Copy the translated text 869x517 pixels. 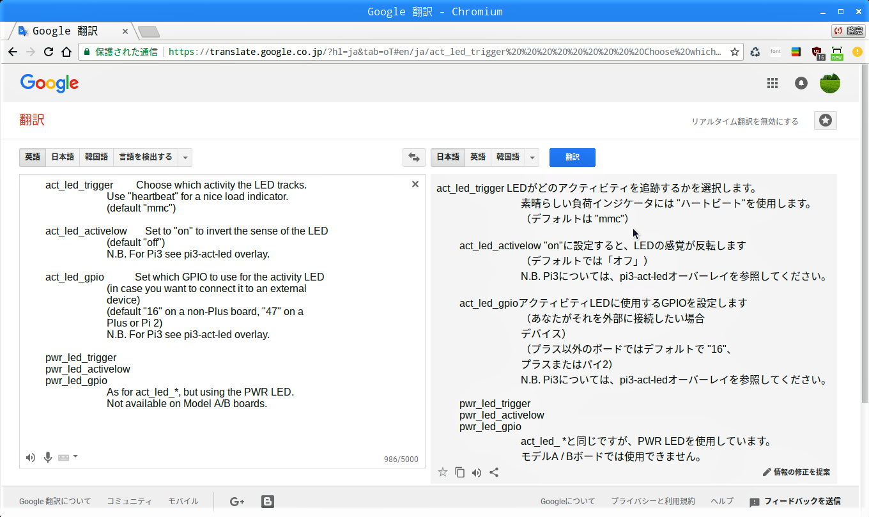pos(459,472)
